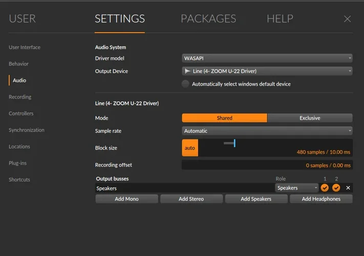Open the Sample rate dropdown
This screenshot has height=256, width=364.
point(267,131)
